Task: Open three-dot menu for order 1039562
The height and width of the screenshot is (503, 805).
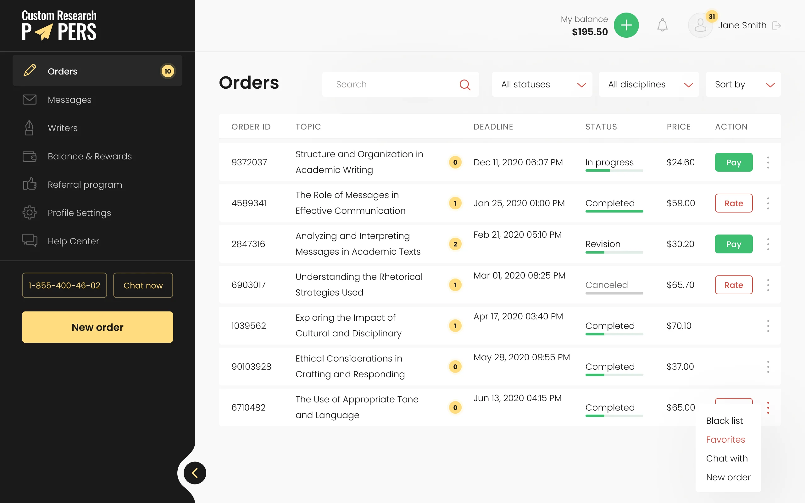Action: pos(768,326)
